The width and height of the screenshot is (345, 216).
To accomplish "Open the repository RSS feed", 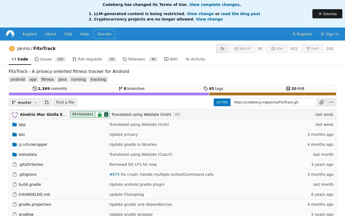I will pos(222,49).
